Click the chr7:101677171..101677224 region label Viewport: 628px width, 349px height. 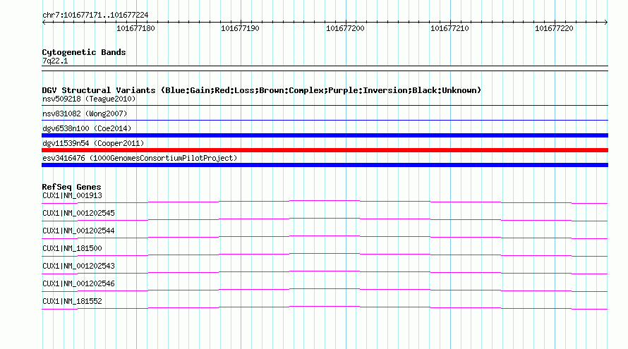pos(95,16)
